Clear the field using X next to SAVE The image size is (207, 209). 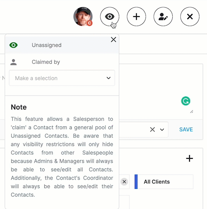tap(152, 129)
